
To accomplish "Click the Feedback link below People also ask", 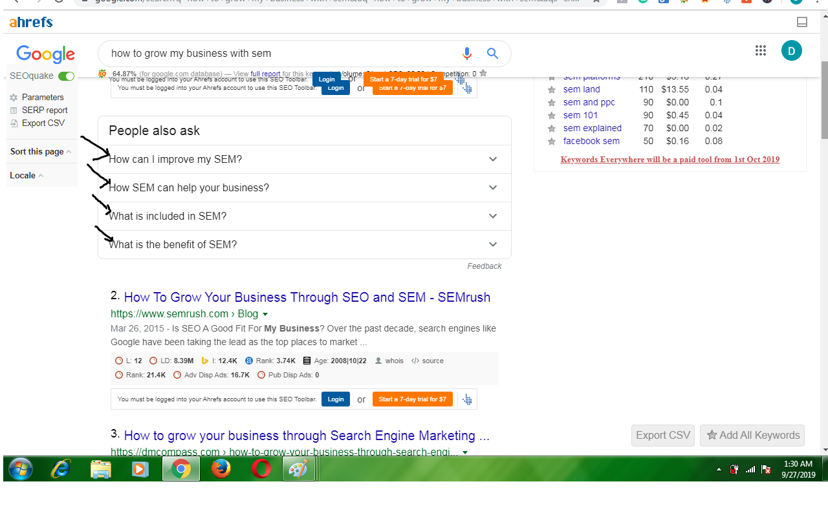I will click(485, 266).
